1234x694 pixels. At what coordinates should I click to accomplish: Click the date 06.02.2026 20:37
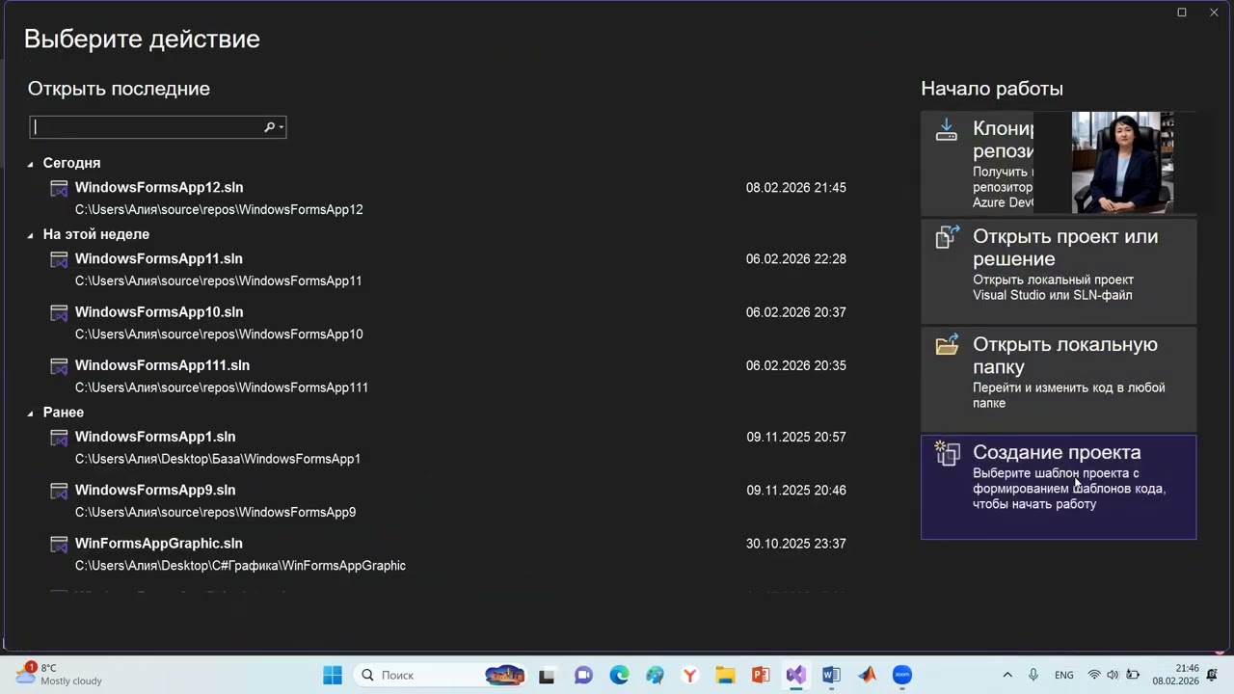coord(796,312)
